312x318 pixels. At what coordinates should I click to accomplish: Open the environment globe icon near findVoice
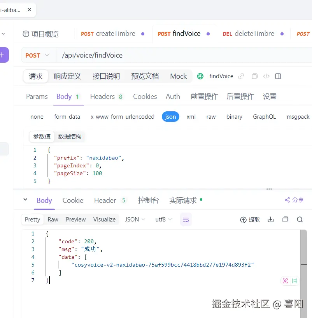tap(200, 76)
